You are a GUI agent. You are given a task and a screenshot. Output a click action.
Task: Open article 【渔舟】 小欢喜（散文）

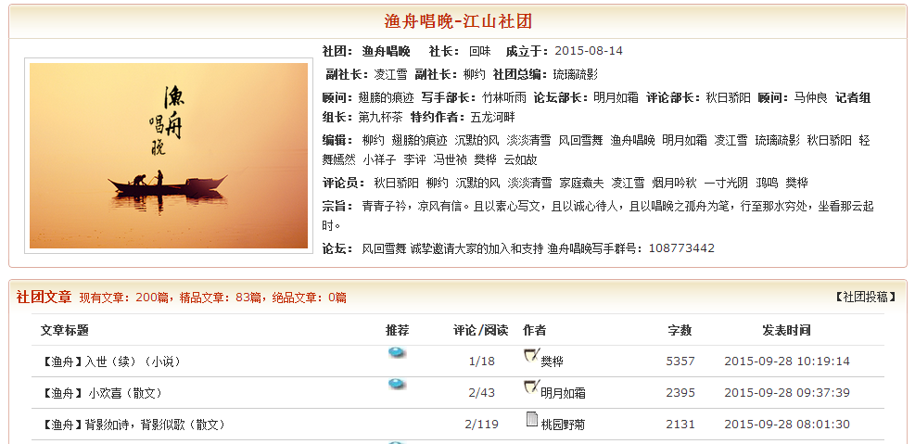click(x=101, y=393)
